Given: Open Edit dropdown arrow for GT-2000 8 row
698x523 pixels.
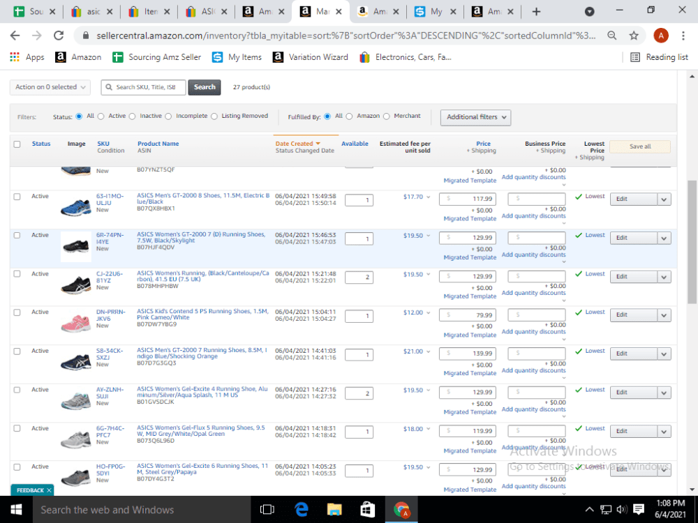Looking at the screenshot, I should [x=664, y=199].
